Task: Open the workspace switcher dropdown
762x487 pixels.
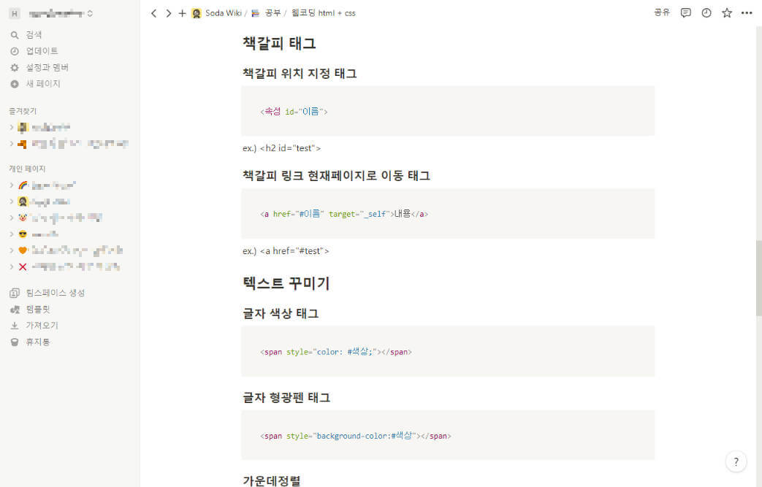Action: point(51,14)
